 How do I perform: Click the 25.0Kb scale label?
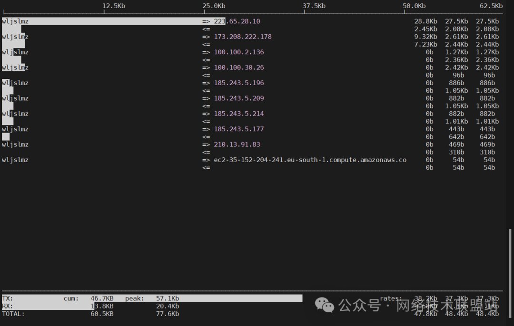point(214,6)
